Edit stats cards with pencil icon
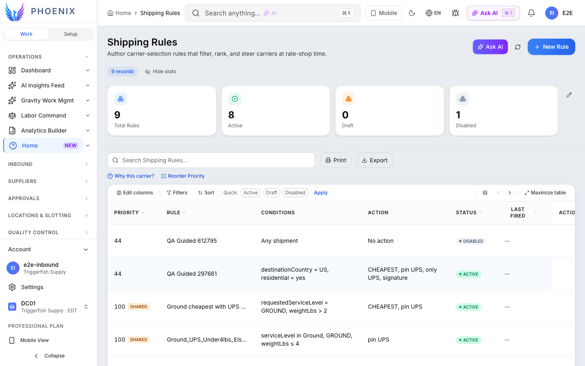 tap(569, 95)
